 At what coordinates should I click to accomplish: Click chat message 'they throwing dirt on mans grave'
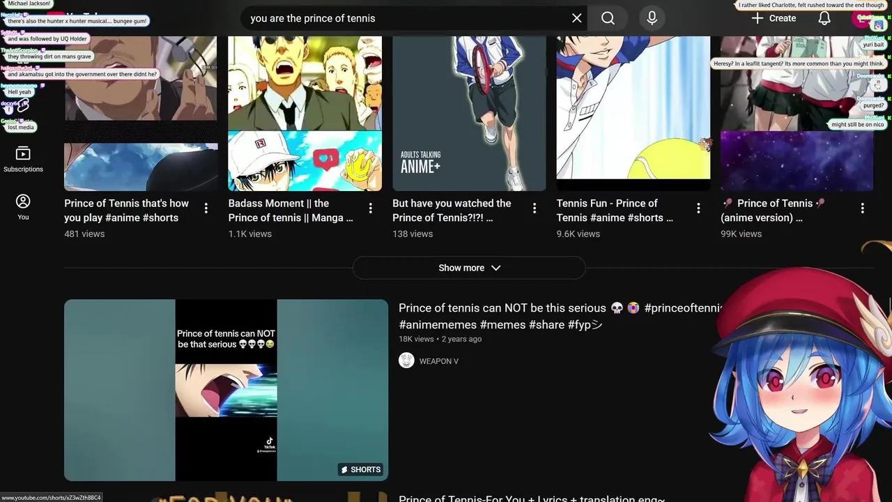coord(49,56)
